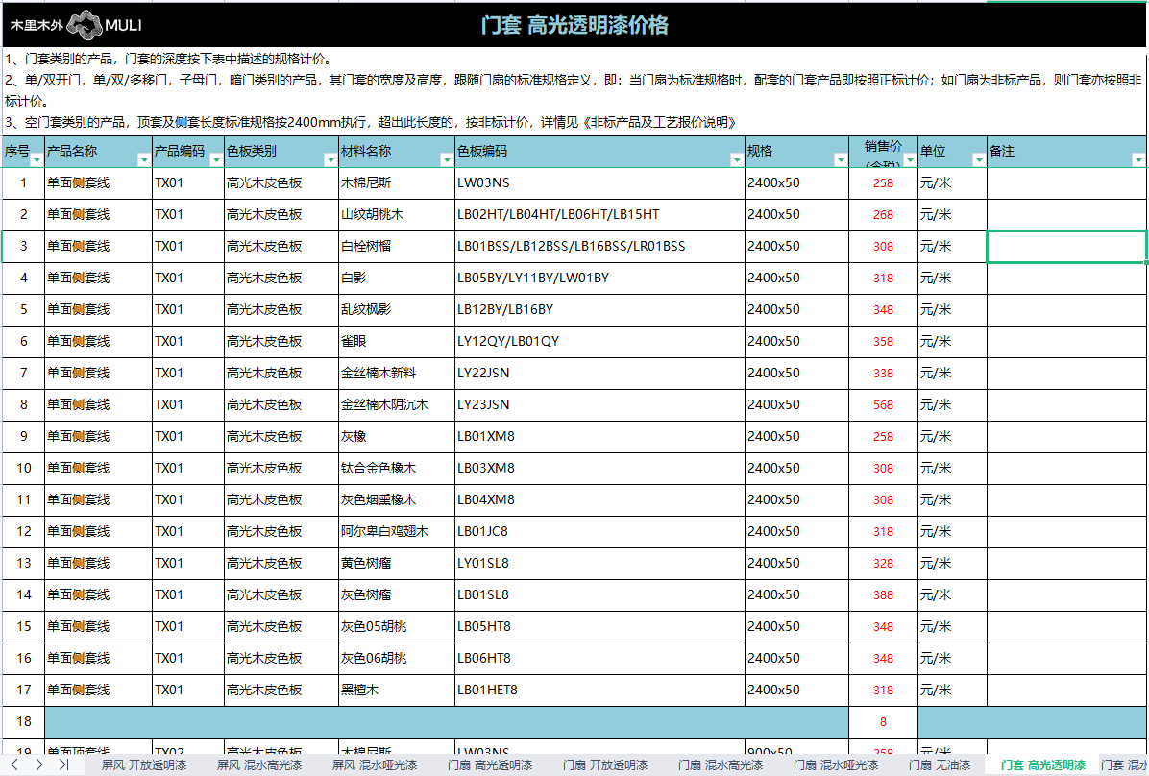Jump to the last sheet using the arrow
Image resolution: width=1149 pixels, height=776 pixels.
pos(63,764)
